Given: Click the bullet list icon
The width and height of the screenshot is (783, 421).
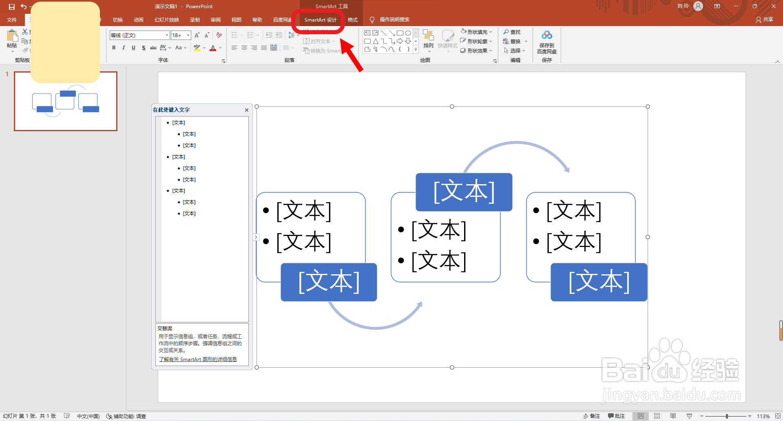Looking at the screenshot, I should (234, 35).
